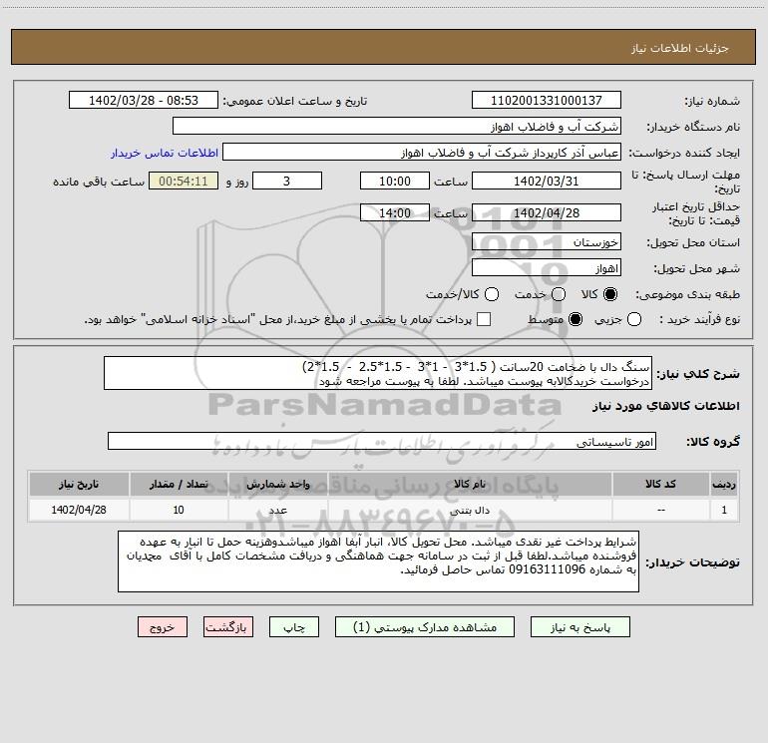The width and height of the screenshot is (768, 743).
Task: Click row number 1 cell
Action: [x=724, y=510]
